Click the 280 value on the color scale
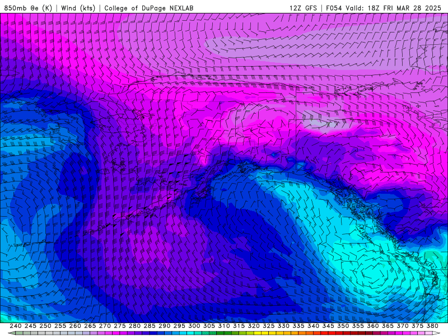This screenshot has width=448, height=336. 134,326
